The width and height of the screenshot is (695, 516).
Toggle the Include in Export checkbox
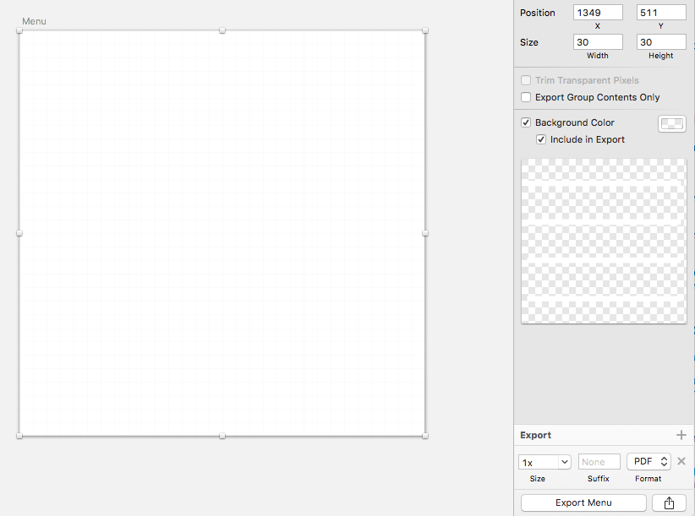[541, 139]
